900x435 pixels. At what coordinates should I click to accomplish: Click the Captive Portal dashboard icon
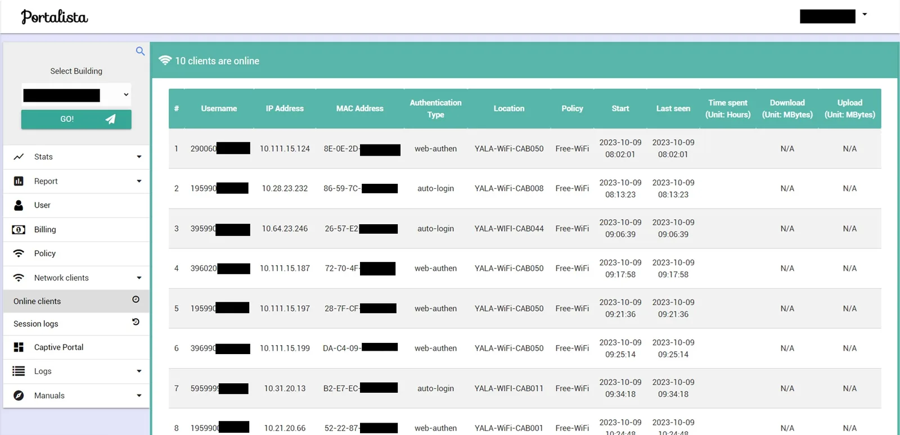tap(19, 347)
